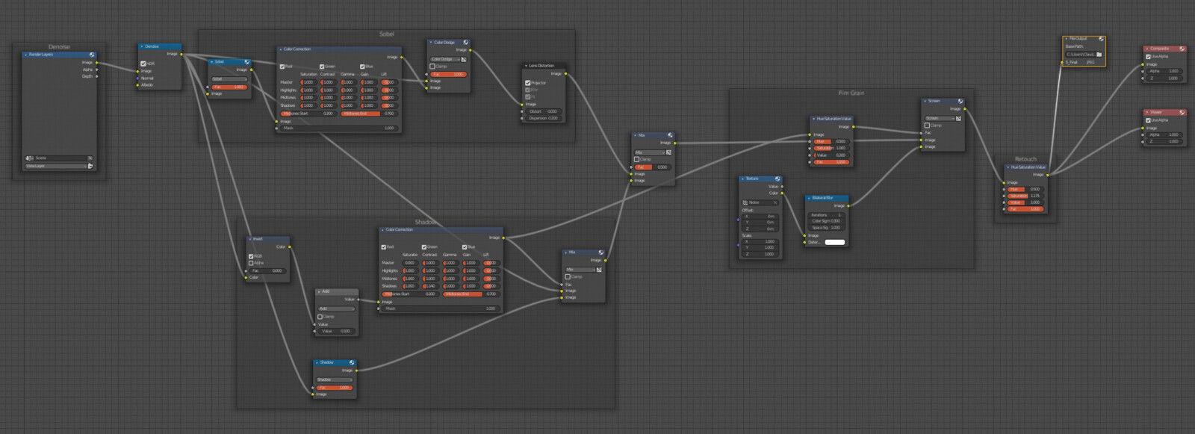The image size is (1195, 434).
Task: Open Color Dodge blend type dropdown
Action: 444,59
